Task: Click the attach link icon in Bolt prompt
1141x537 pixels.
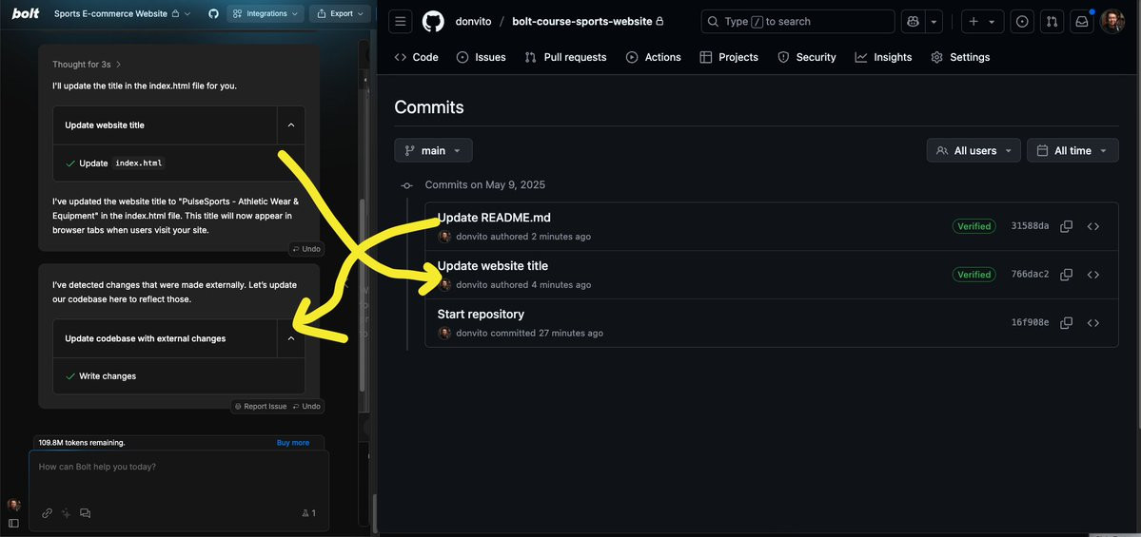Action: point(48,513)
